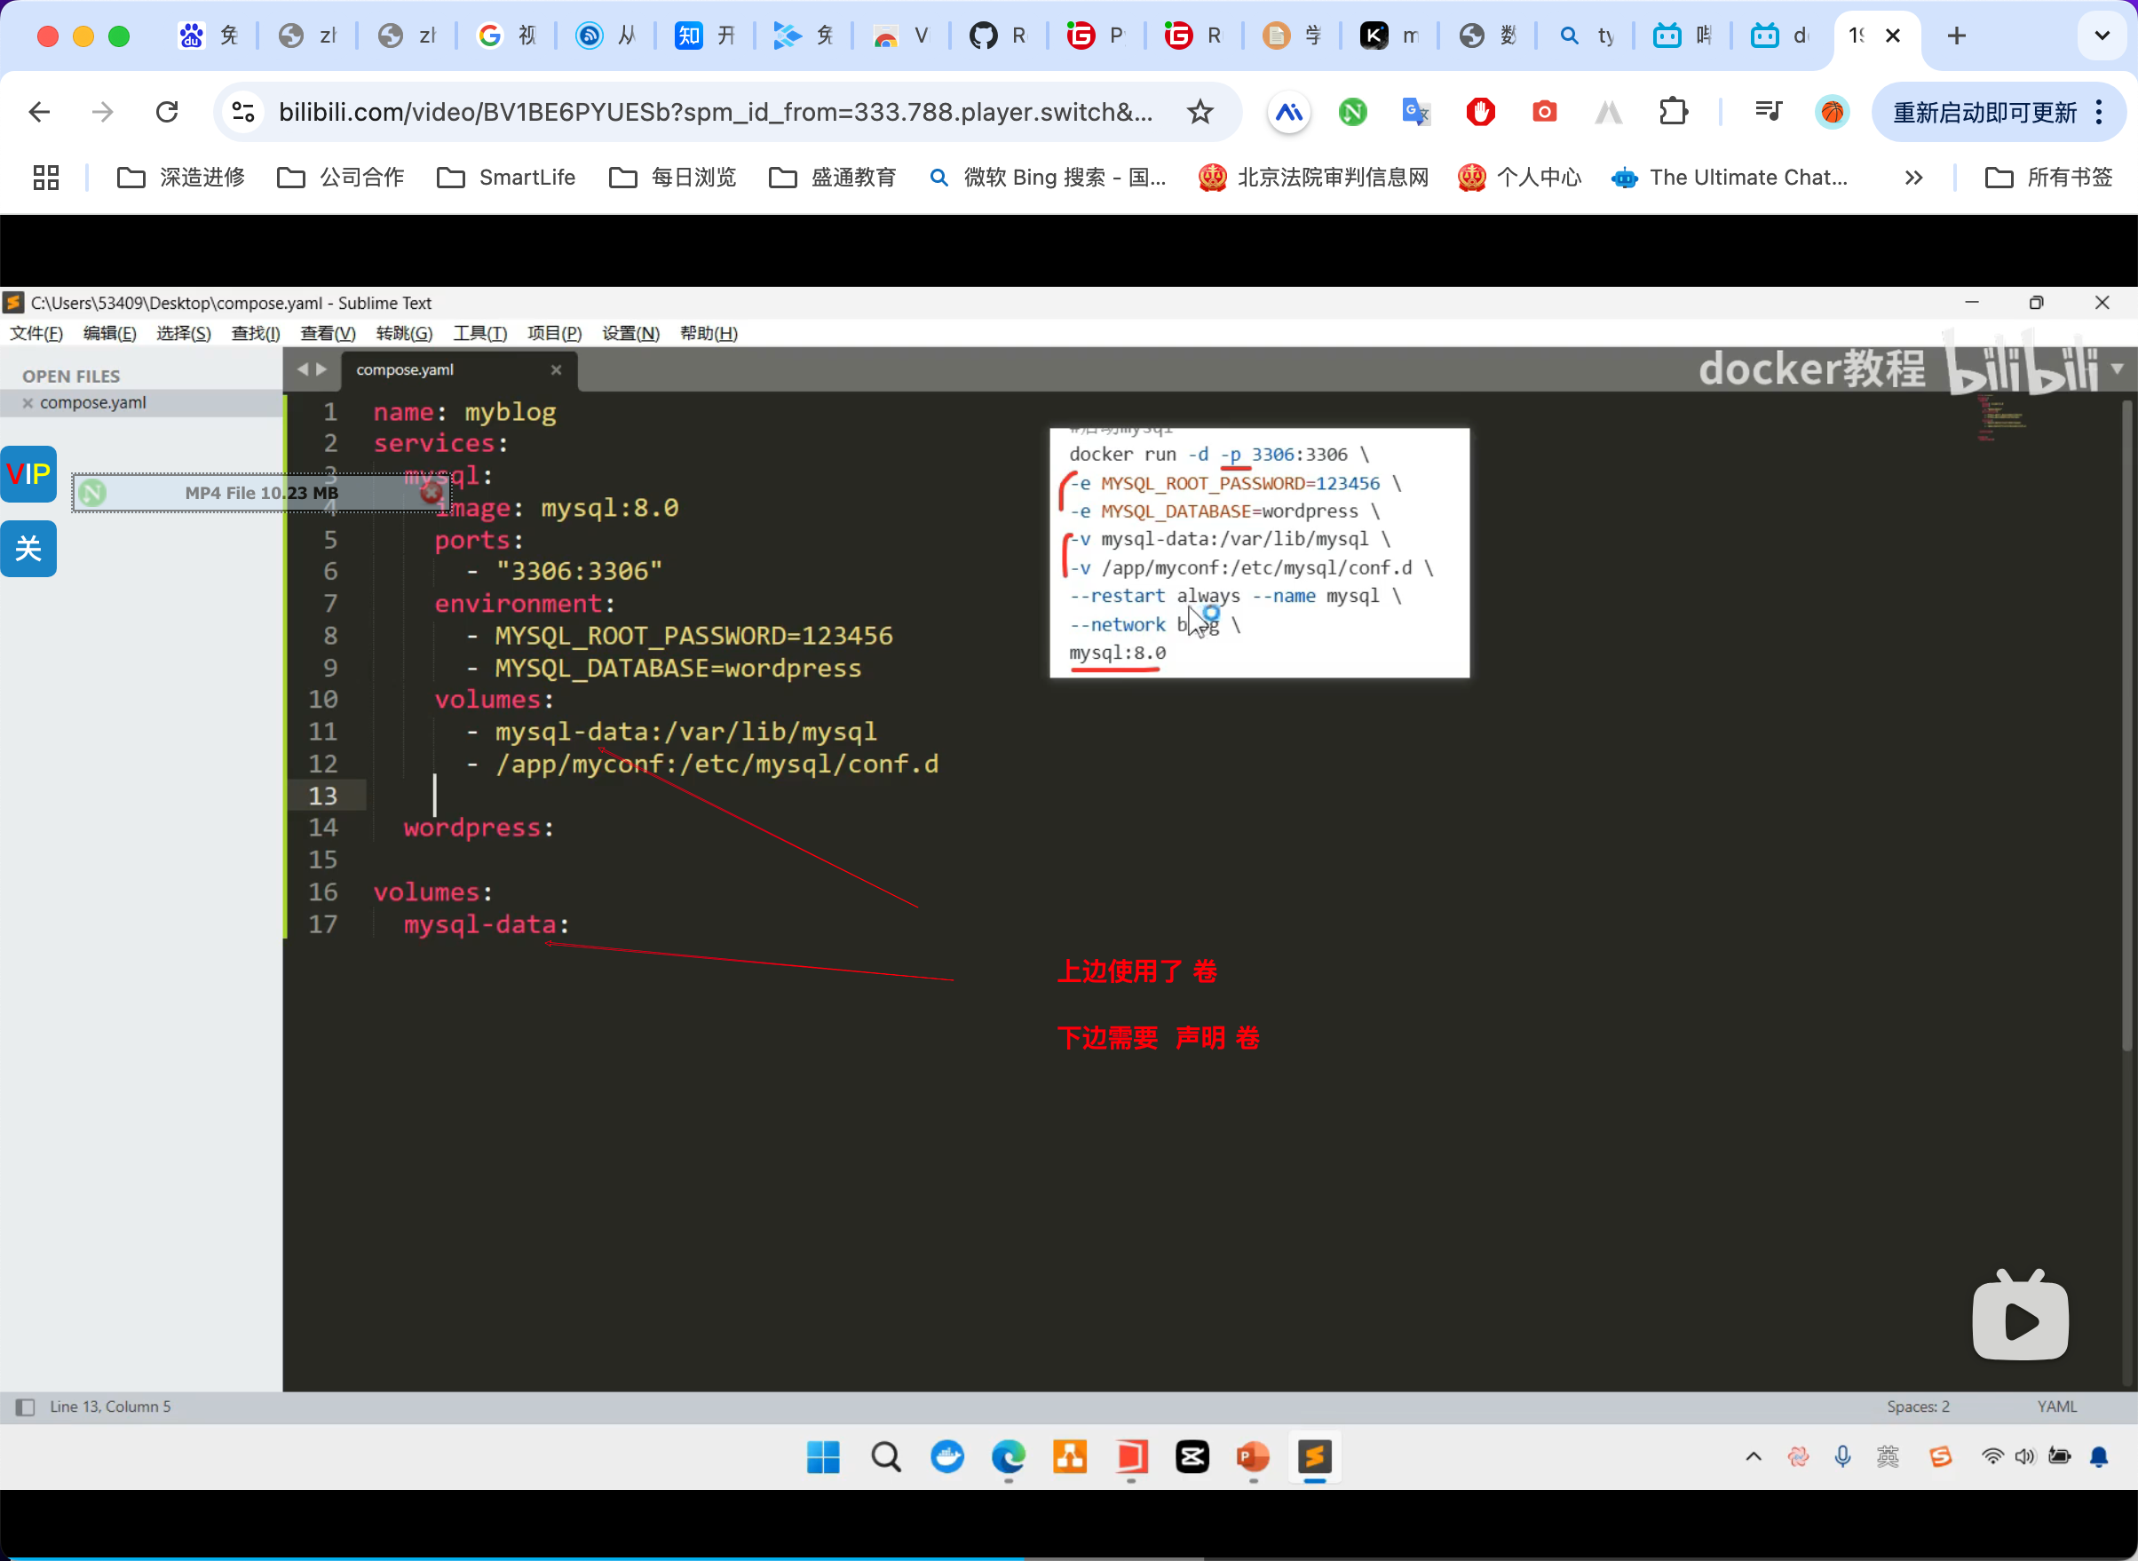The image size is (2138, 1561).
Task: Click the red adblock shield extension icon
Action: click(x=1479, y=113)
